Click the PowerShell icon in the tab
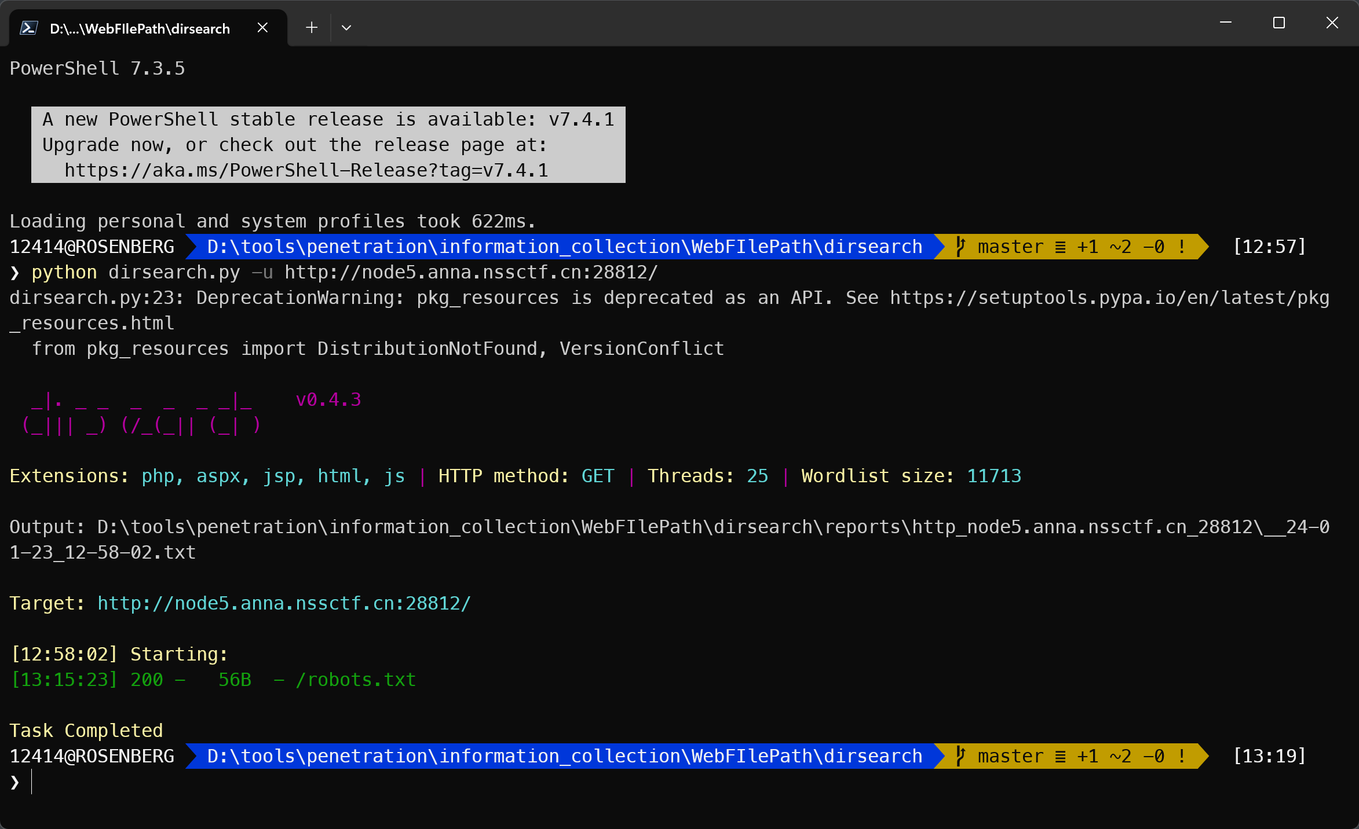1359x829 pixels. pos(29,28)
